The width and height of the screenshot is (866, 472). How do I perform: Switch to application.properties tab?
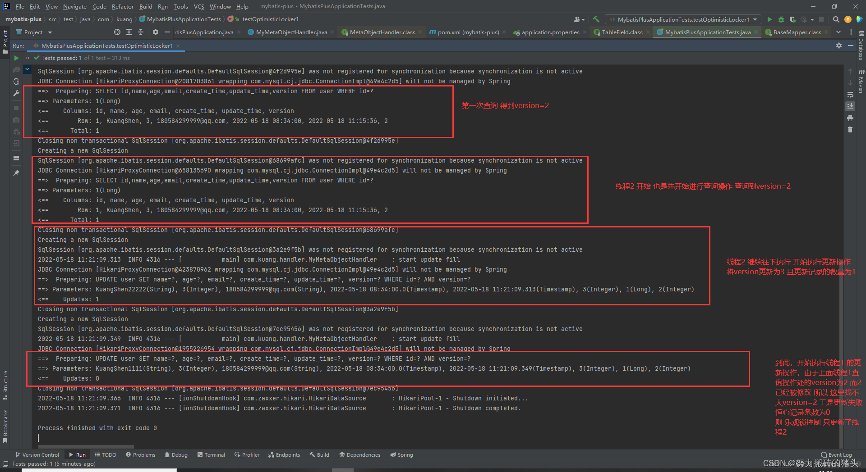tap(550, 32)
